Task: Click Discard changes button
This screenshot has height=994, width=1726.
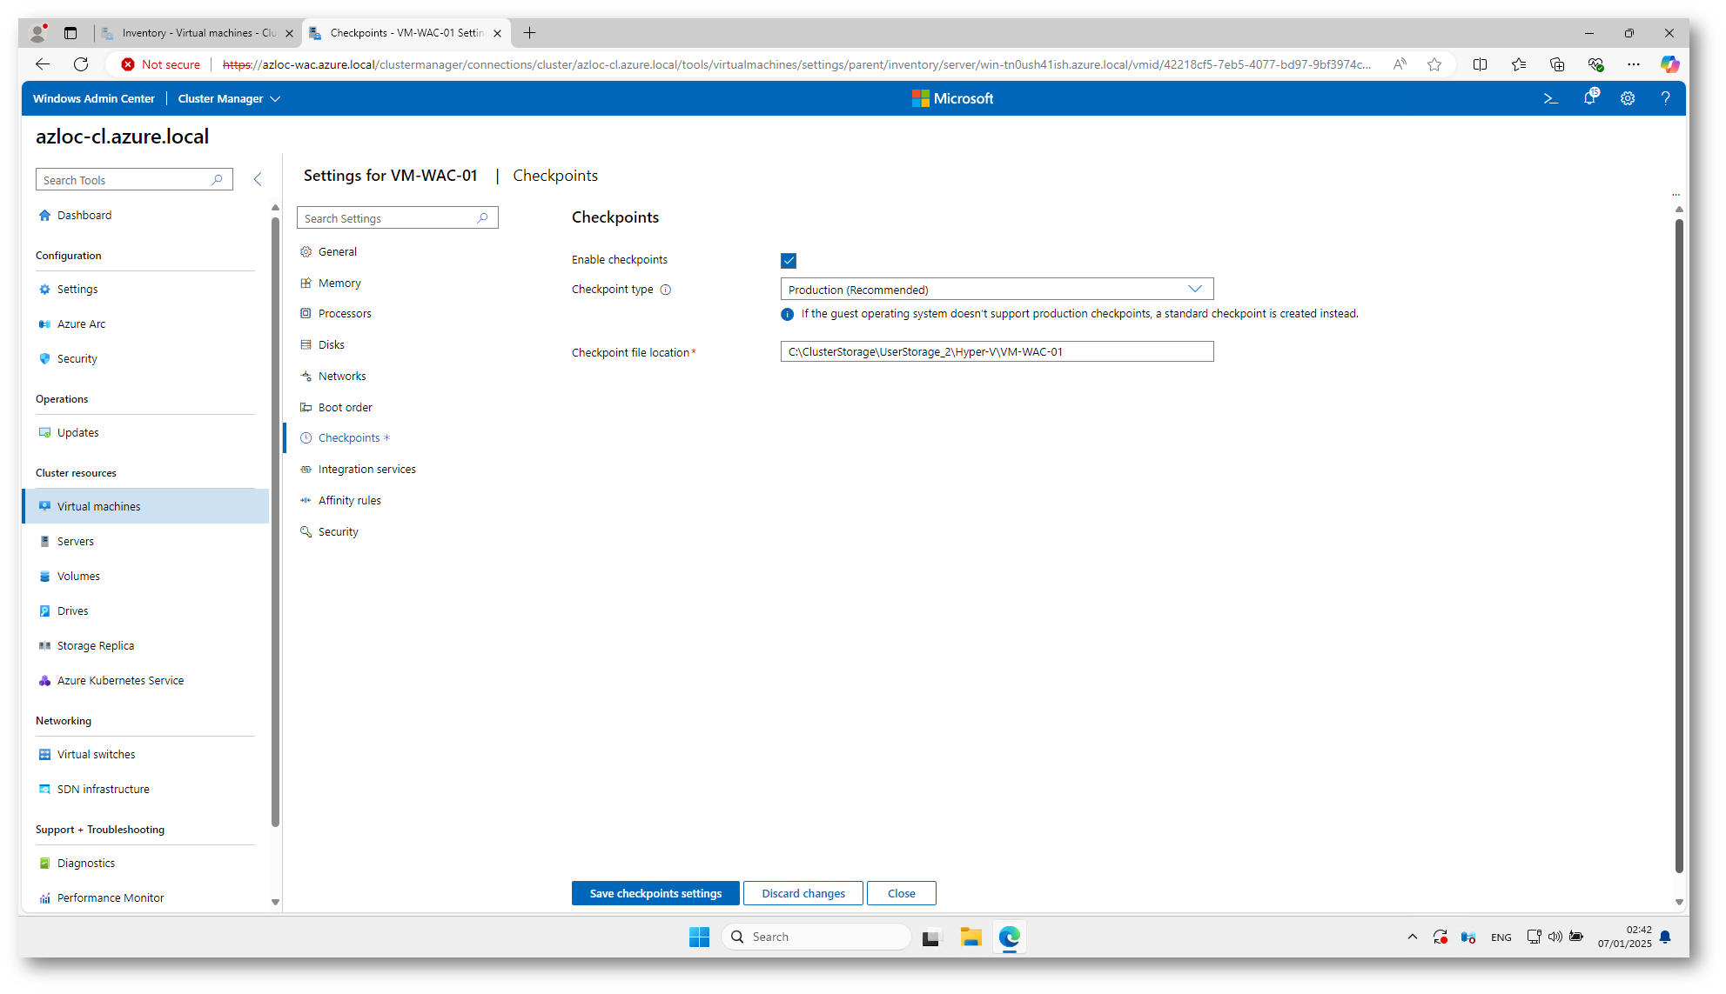Action: coord(803,894)
